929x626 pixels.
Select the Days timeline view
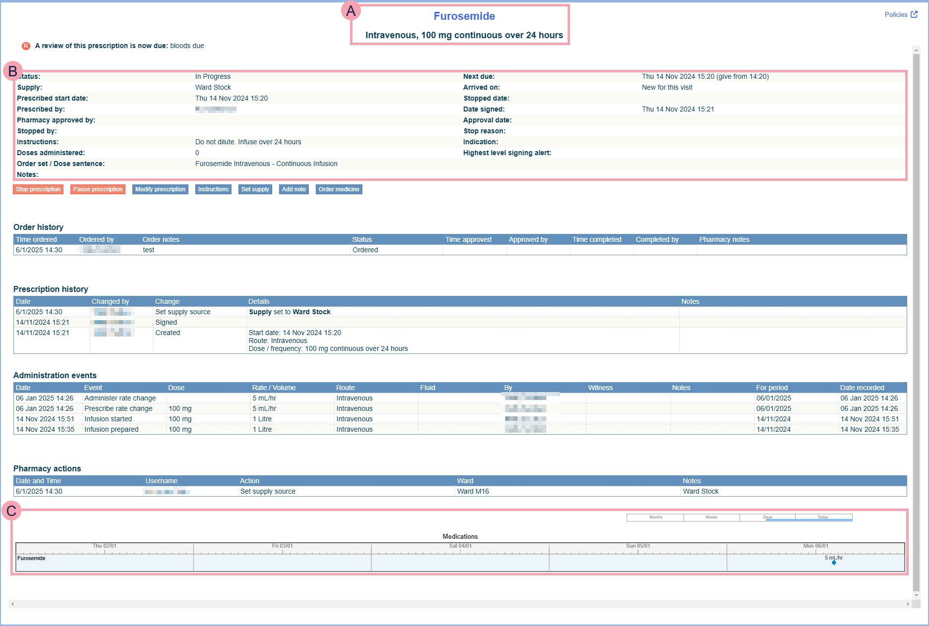pos(767,517)
